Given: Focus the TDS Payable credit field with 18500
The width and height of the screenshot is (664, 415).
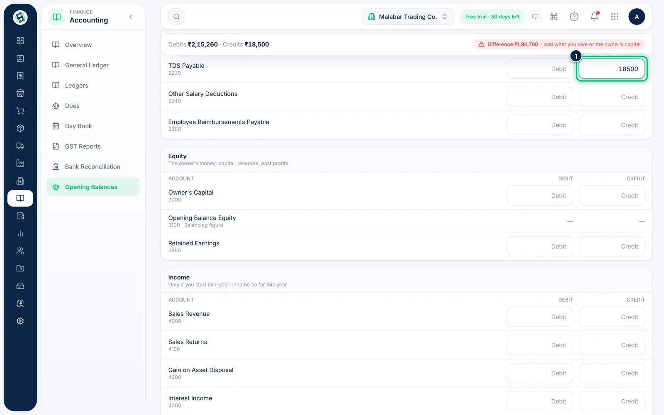Looking at the screenshot, I should click(612, 69).
